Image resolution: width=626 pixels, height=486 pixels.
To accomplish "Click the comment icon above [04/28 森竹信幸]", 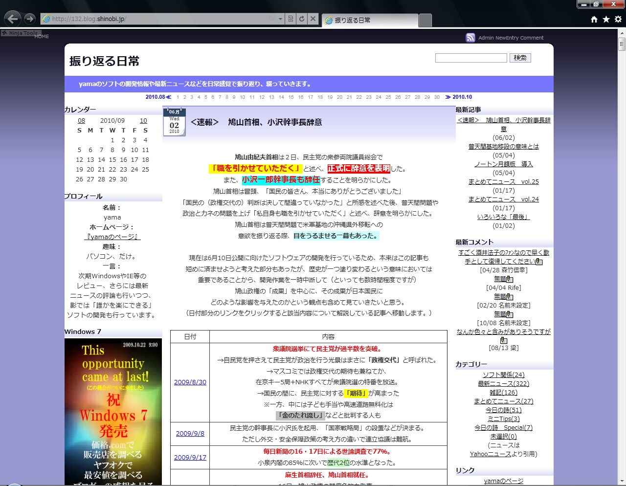I will 539,262.
